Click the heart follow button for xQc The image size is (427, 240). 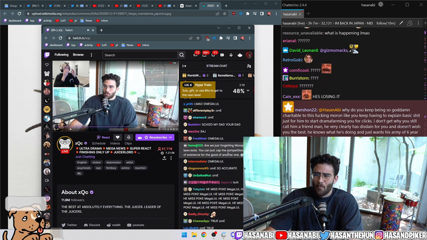point(117,137)
